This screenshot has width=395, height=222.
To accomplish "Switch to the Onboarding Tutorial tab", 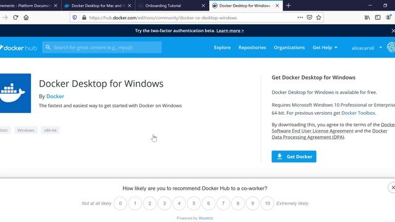I will [172, 6].
